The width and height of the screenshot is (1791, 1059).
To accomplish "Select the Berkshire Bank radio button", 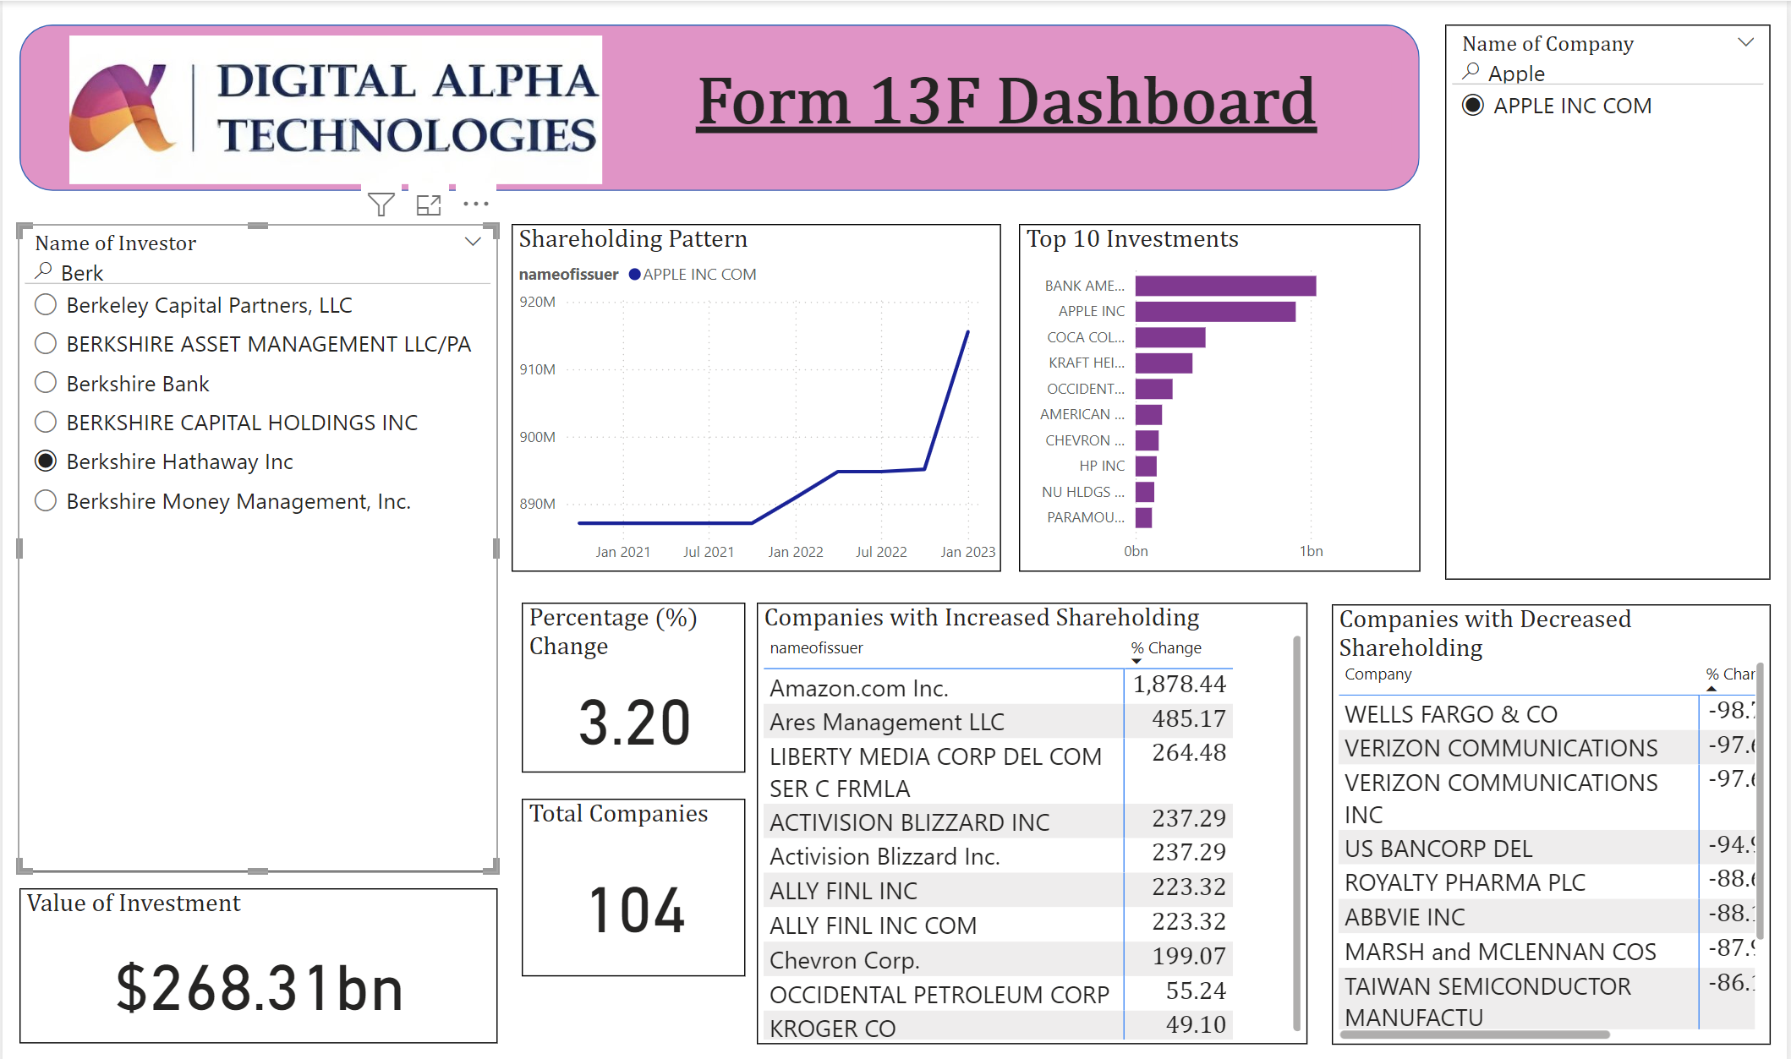I will point(46,383).
